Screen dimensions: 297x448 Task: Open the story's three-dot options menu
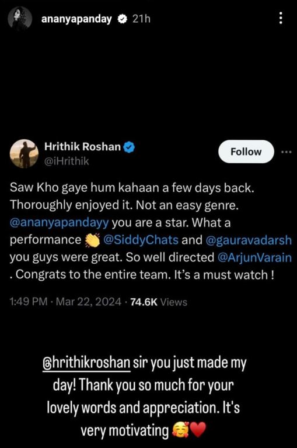point(281,18)
